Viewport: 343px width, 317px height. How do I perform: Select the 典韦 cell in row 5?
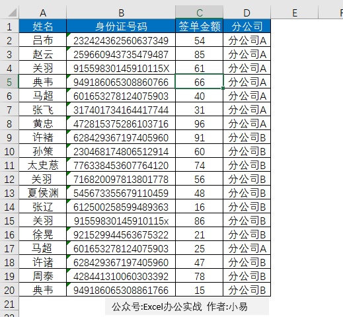point(43,82)
